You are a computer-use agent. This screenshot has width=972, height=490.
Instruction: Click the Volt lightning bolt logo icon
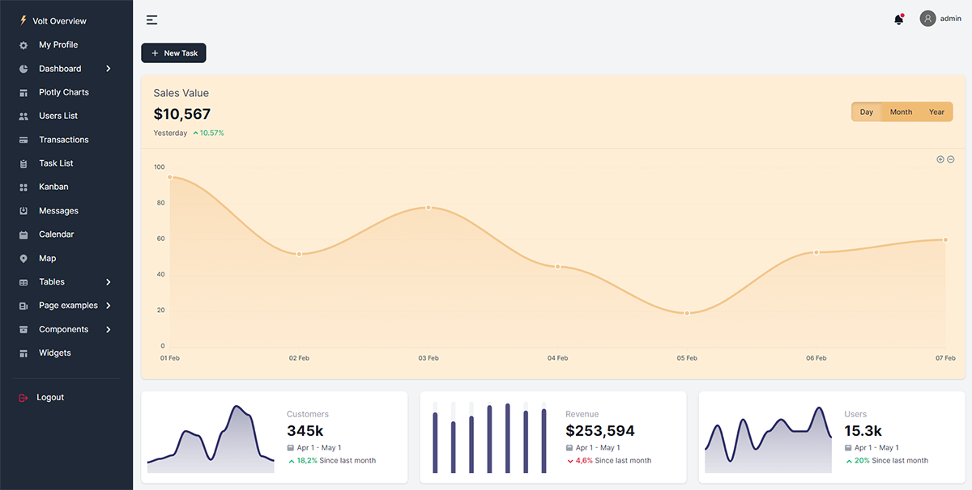coord(23,20)
